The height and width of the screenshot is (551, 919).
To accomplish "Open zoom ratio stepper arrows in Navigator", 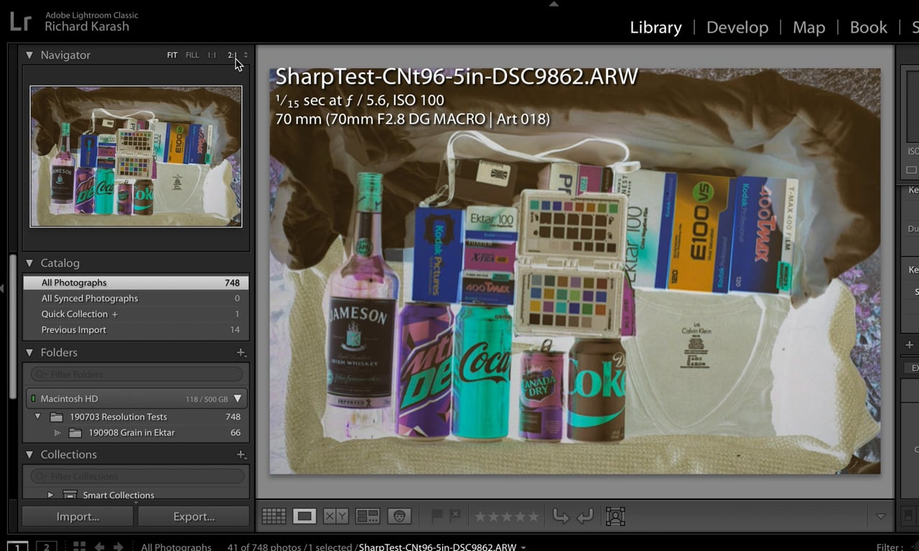I will (x=246, y=55).
